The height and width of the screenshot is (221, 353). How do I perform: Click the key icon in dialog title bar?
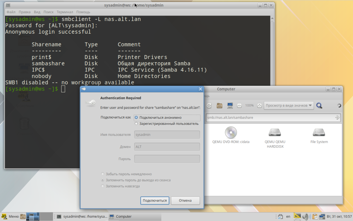(x=84, y=89)
